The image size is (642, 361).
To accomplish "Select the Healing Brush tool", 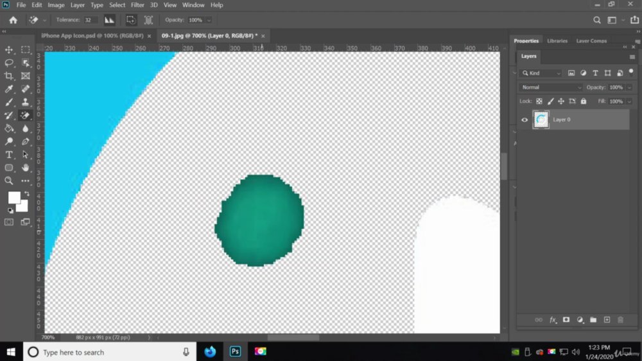I will 26,89.
